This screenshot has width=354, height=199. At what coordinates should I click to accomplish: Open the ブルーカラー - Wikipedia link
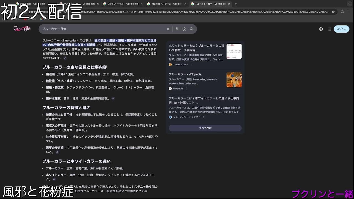tap(185, 74)
